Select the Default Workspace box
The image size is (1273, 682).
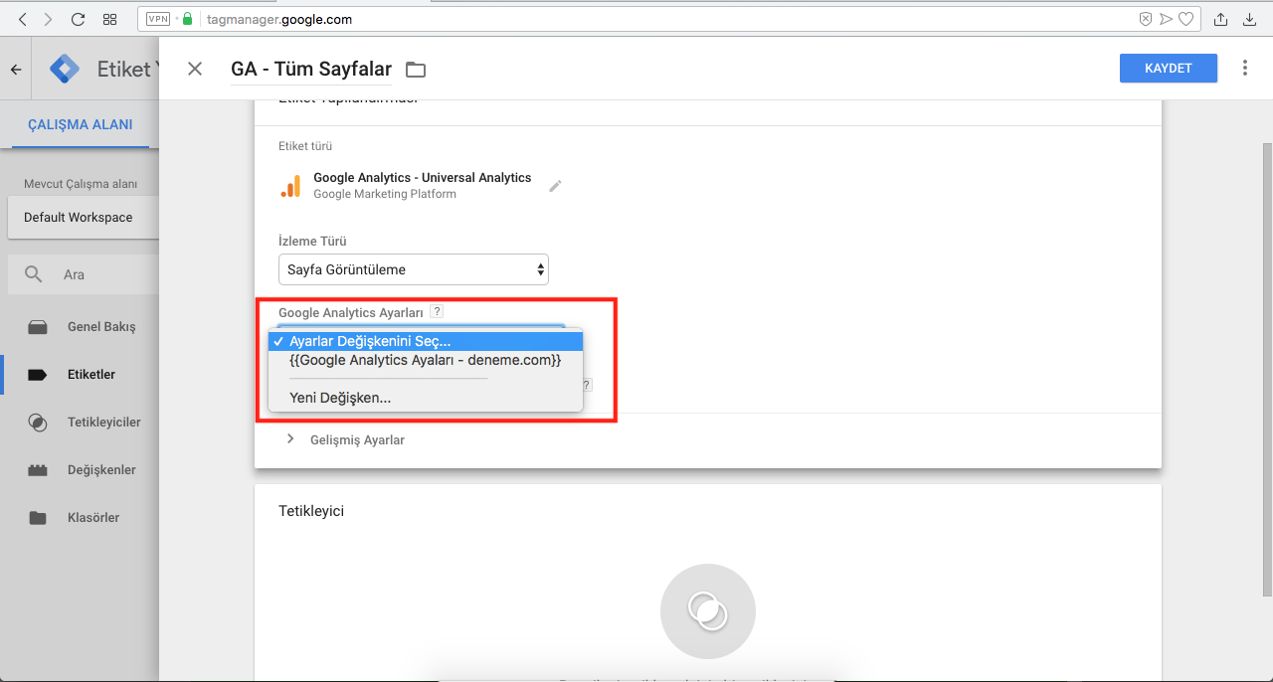(84, 218)
